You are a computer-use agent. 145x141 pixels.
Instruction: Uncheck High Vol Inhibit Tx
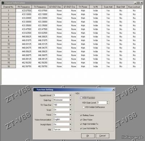[81, 124]
